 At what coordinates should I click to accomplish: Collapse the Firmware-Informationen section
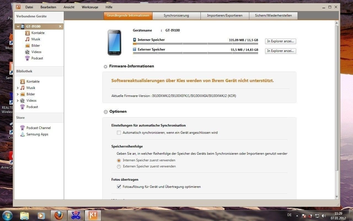(105, 67)
